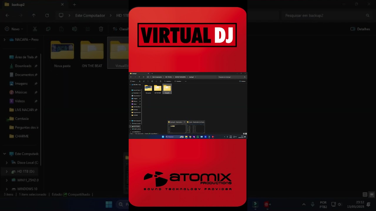The image size is (376, 211).
Task: Click red record icon in small center taskbar
Action: [x=213, y=137]
